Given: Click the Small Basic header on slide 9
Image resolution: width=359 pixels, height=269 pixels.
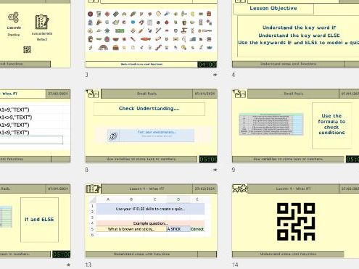Looking at the screenshot, I should [x=293, y=94].
